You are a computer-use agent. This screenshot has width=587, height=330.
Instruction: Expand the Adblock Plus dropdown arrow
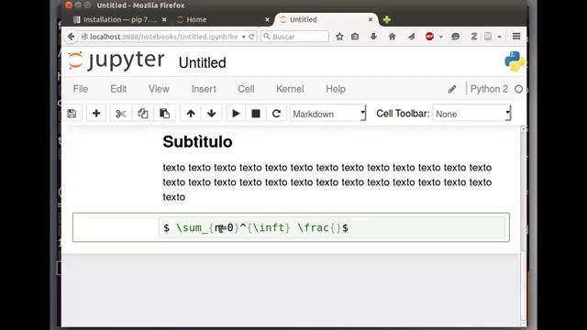point(441,37)
